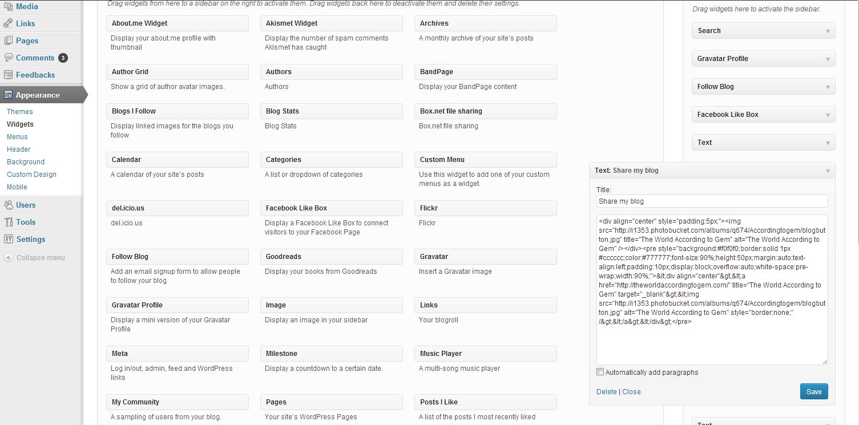859x425 pixels.
Task: Open the Custom Design submenu item
Action: click(31, 175)
